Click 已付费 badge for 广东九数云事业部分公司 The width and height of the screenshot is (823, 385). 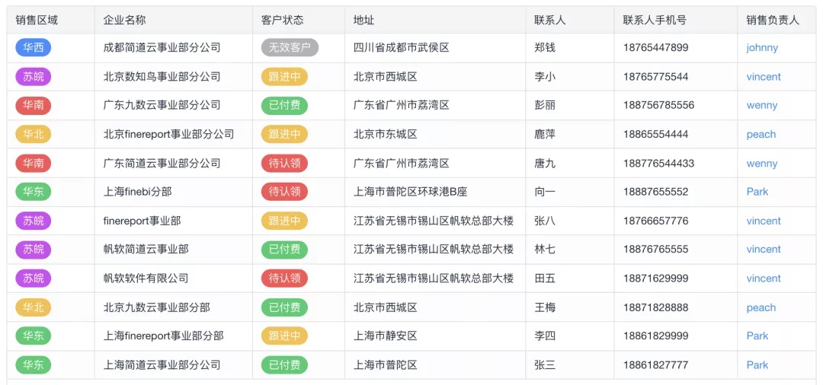(x=284, y=106)
